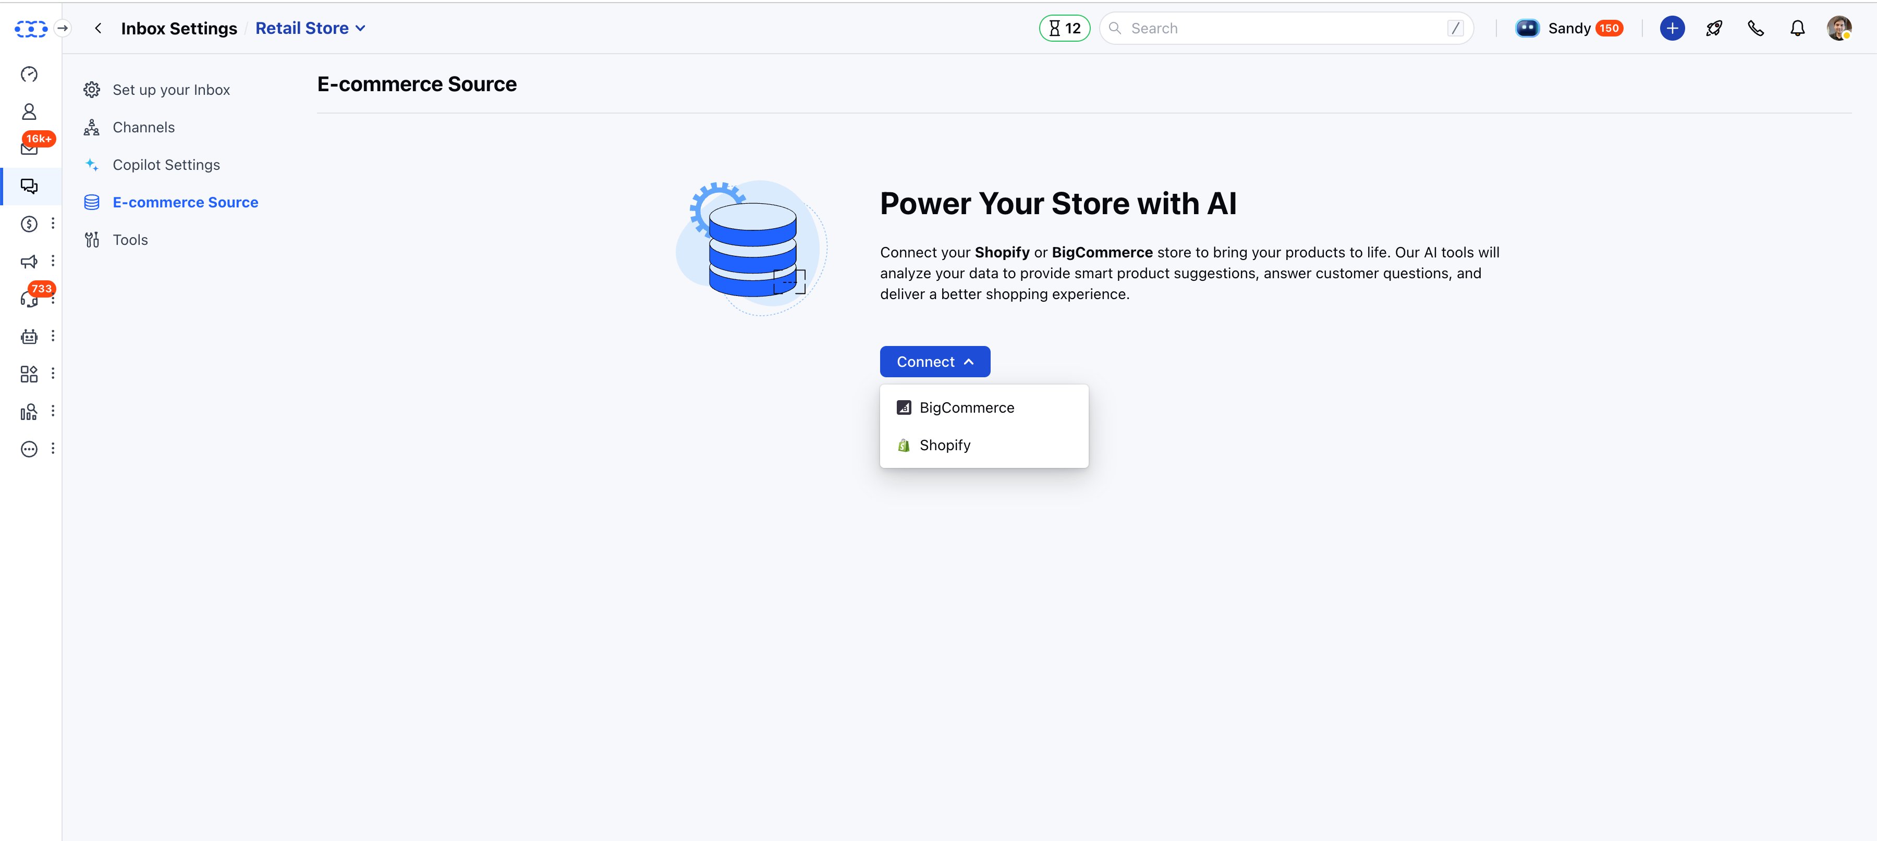Screen dimensions: 1877x841
Task: Expand options dots next to megaphone icon
Action: (x=53, y=261)
